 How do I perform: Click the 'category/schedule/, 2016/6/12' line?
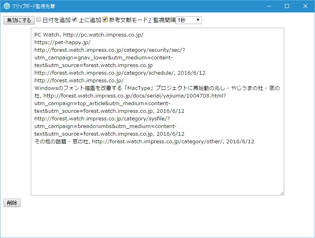pyautogui.click(x=120, y=73)
